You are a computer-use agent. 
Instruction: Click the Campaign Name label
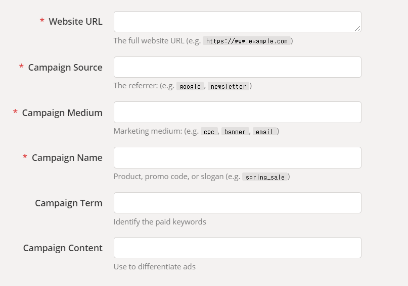pyautogui.click(x=67, y=158)
